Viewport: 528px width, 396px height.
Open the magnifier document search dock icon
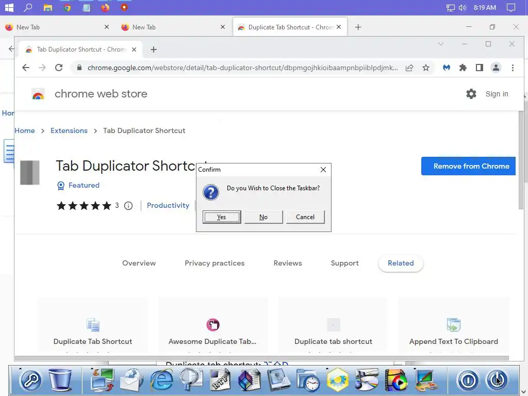point(191,380)
